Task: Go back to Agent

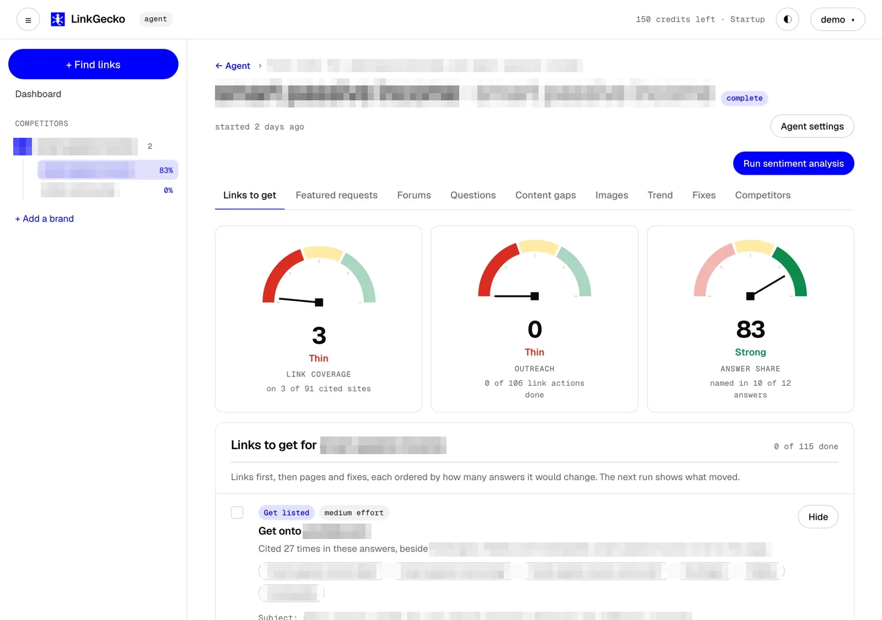Action: tap(233, 66)
